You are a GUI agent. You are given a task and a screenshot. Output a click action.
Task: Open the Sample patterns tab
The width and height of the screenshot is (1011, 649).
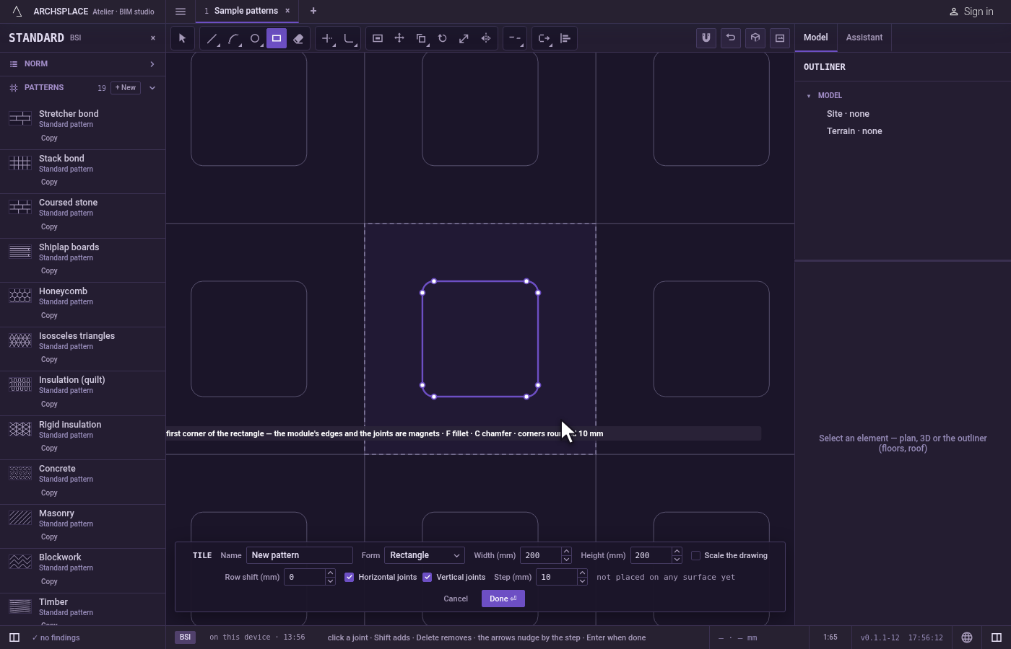[246, 11]
